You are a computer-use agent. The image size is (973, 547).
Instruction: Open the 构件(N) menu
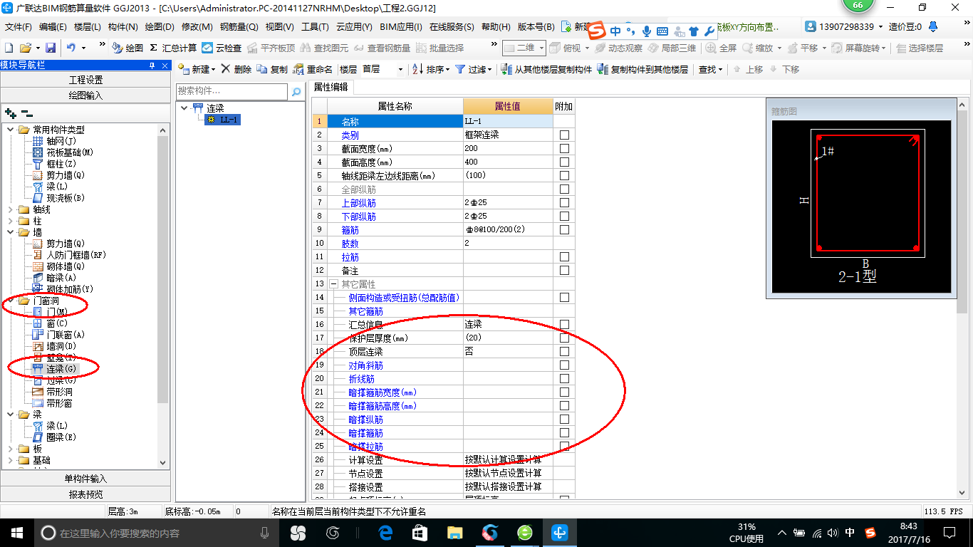[123, 27]
